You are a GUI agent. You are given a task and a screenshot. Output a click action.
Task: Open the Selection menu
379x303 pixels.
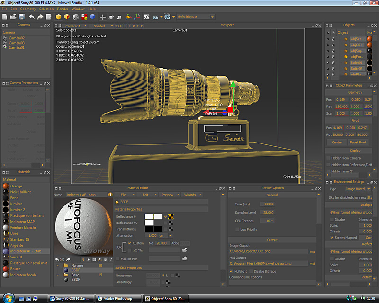pos(46,9)
